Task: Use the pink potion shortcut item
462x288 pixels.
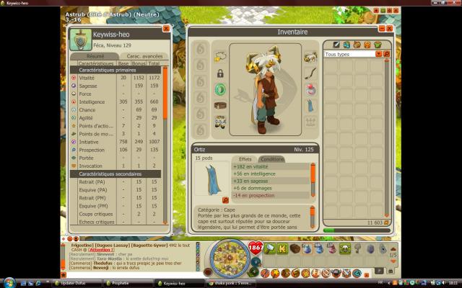Action: (x=332, y=248)
